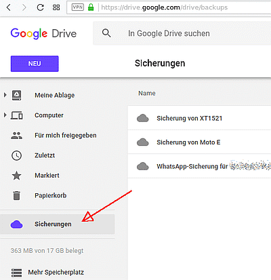The height and width of the screenshot is (280, 271).
Task: Click the star icon for marked files
Action: point(17,176)
